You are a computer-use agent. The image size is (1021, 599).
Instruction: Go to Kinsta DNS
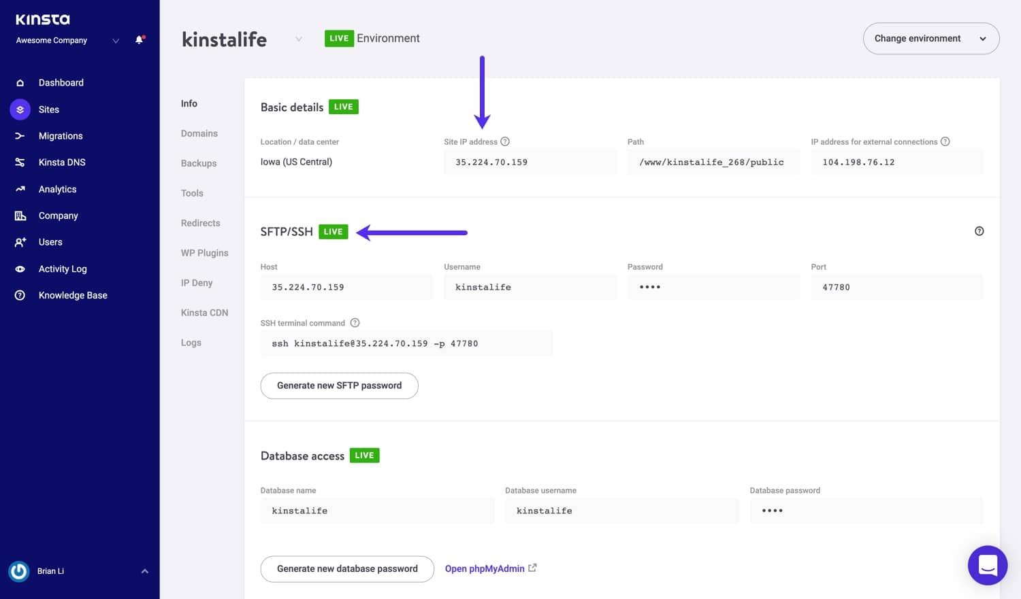pos(62,162)
